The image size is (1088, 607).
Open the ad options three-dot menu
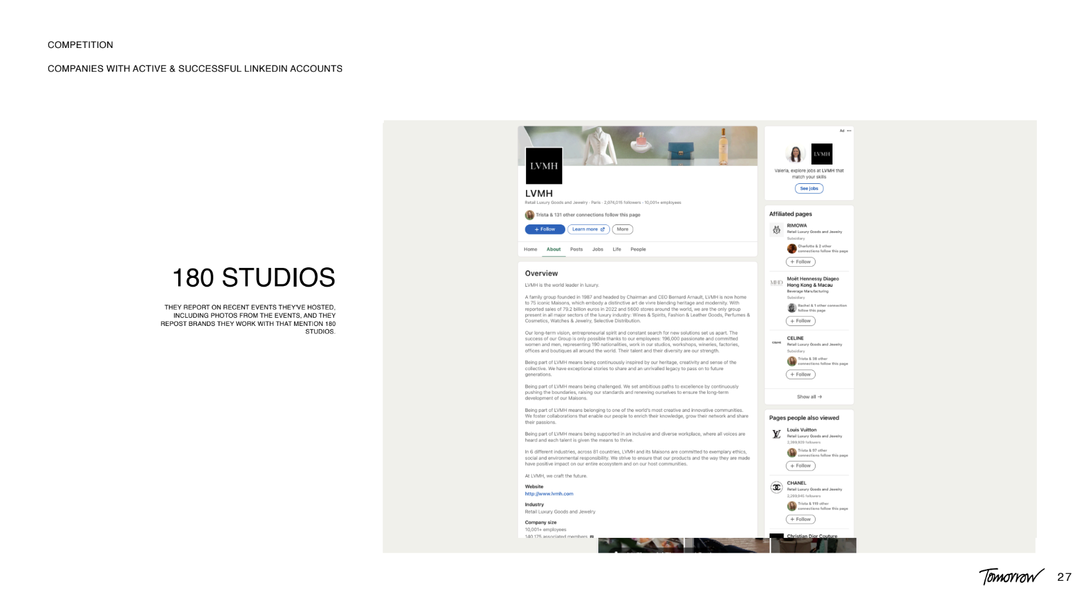tap(849, 131)
